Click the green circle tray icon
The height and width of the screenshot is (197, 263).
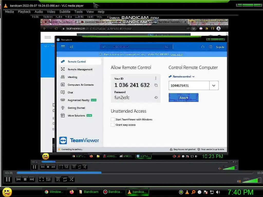coord(181,192)
